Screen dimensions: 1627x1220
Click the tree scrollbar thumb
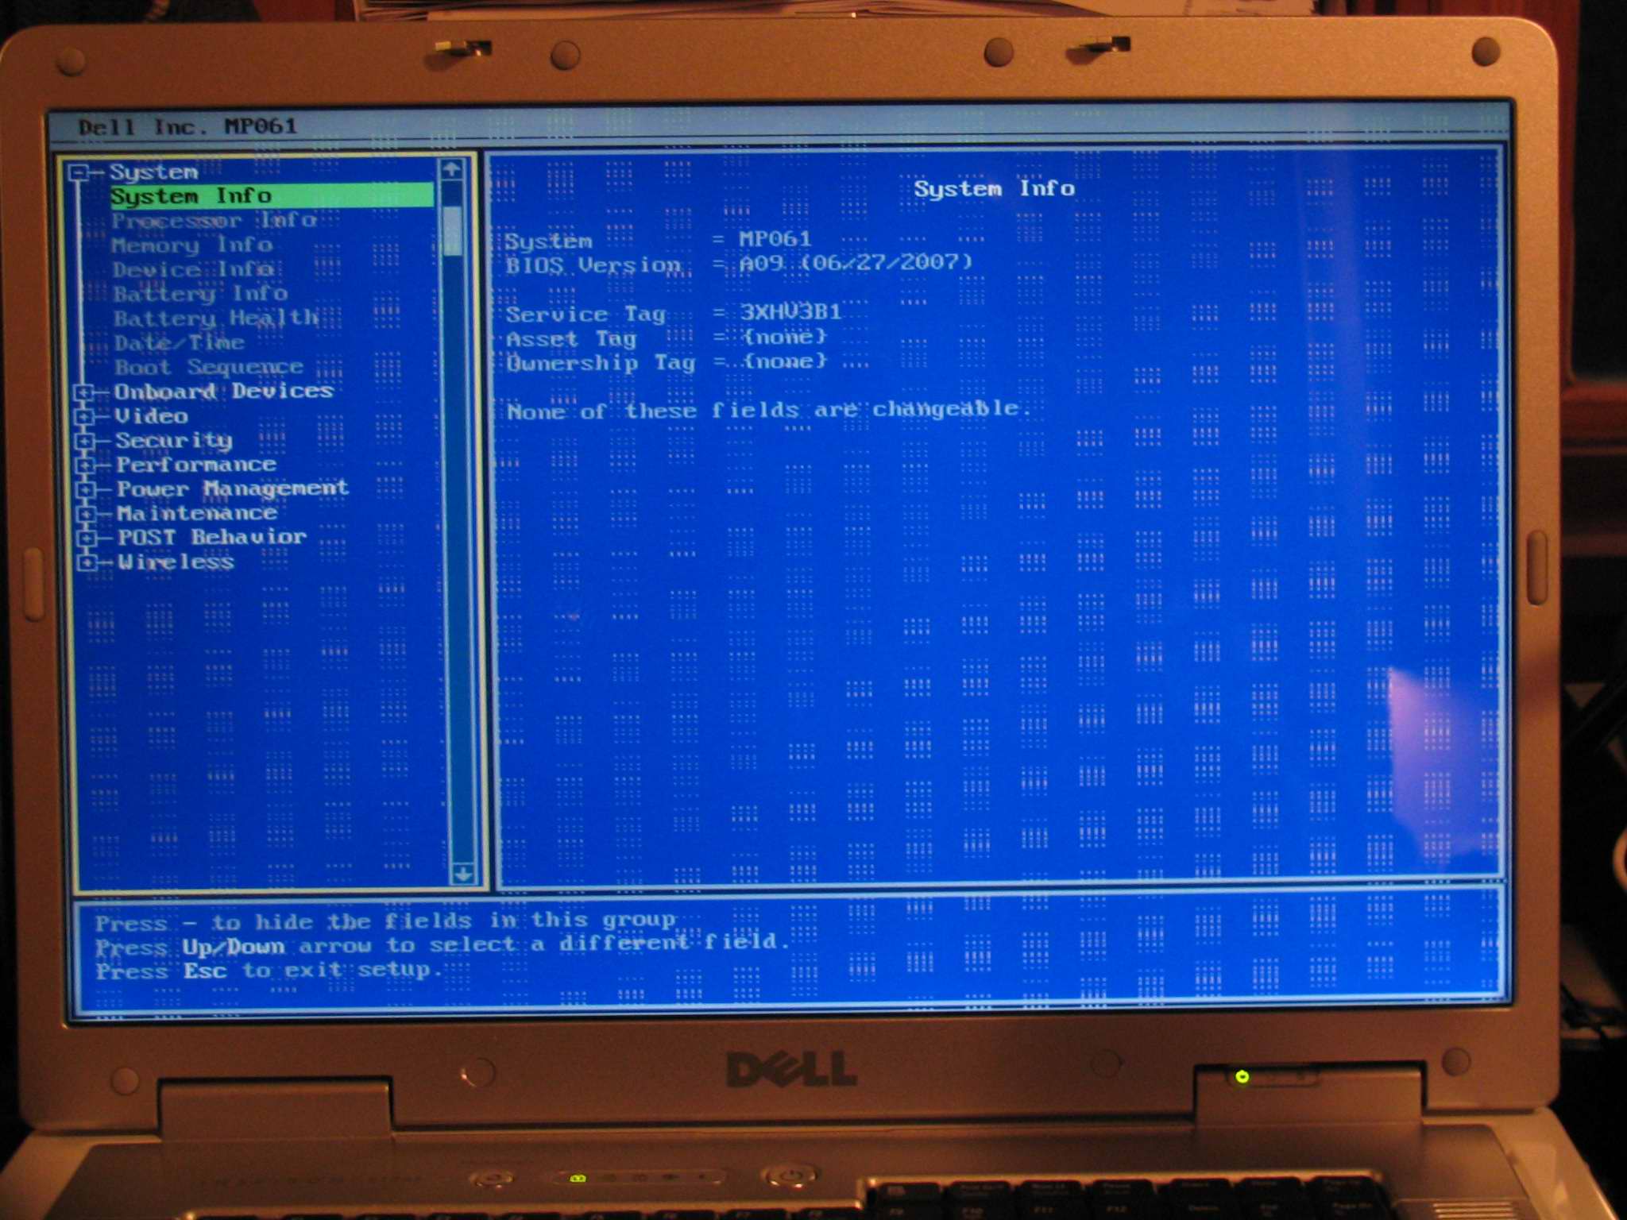tap(453, 230)
